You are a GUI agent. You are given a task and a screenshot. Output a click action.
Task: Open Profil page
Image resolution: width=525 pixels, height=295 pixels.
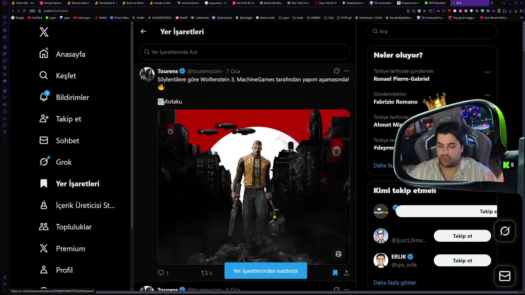(x=56, y=270)
